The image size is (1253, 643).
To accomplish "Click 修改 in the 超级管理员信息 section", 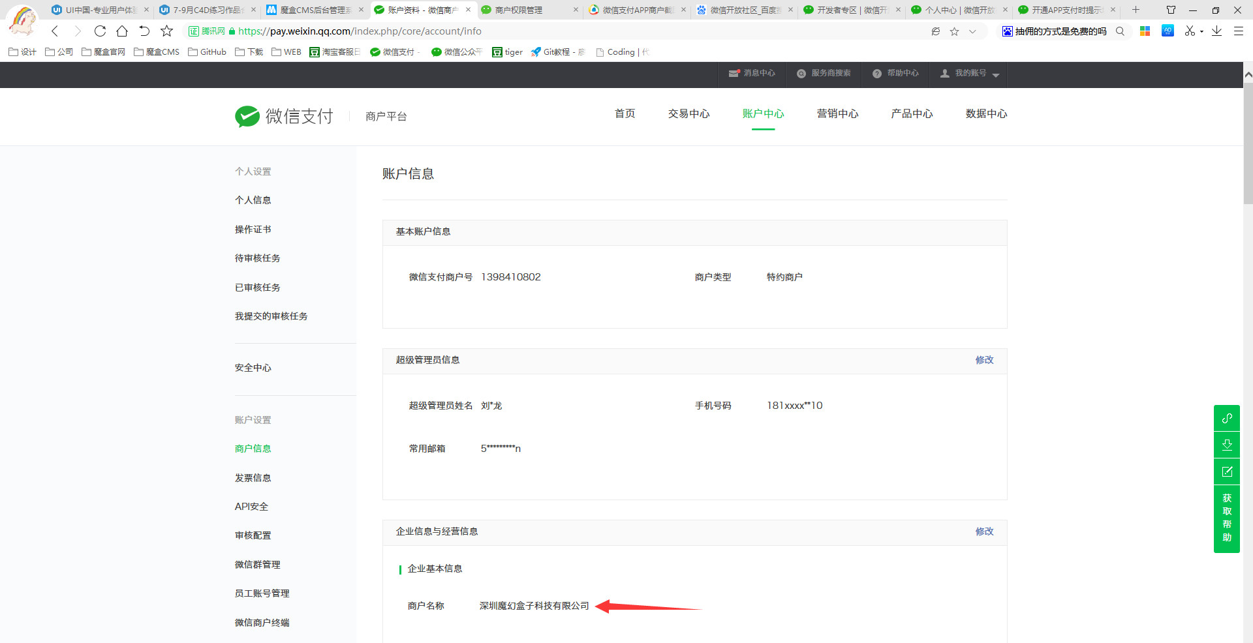I will [985, 360].
